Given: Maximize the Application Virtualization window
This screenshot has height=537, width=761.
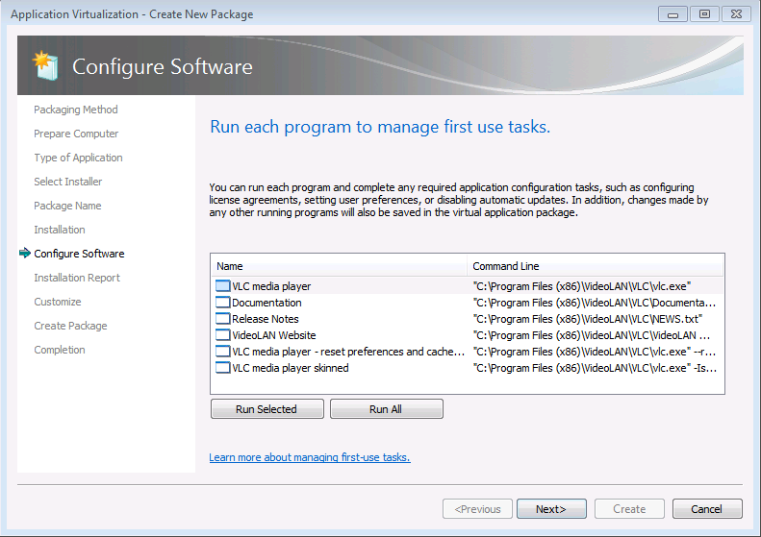Looking at the screenshot, I should click(x=704, y=14).
